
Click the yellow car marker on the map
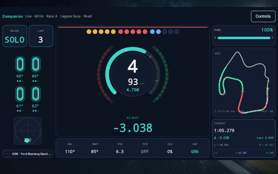[x=267, y=88]
